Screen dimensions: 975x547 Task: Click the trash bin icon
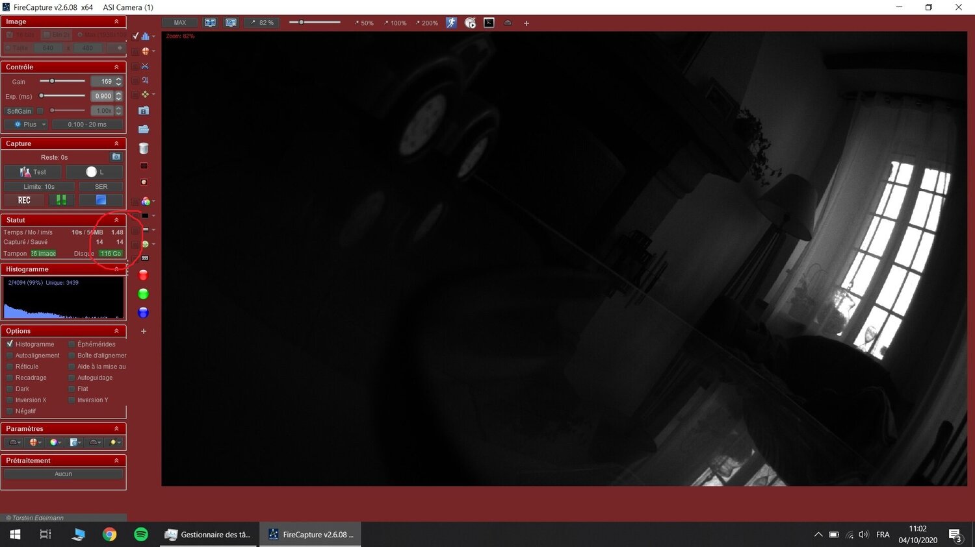pos(144,149)
